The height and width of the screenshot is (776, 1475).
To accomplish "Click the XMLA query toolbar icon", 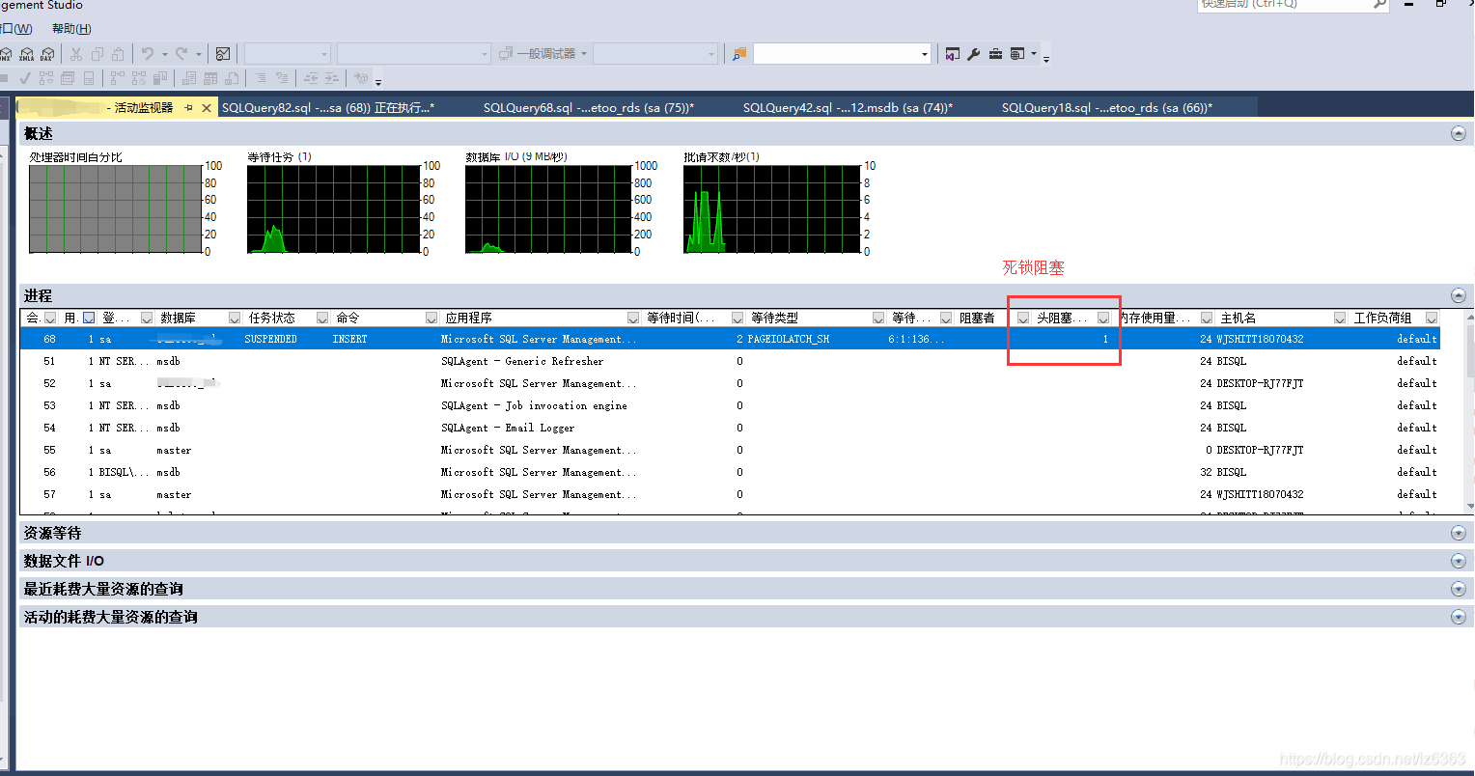I will coord(27,54).
